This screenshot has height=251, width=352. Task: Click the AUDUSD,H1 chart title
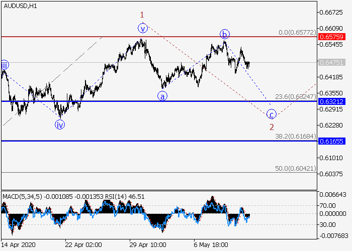(x=20, y=6)
